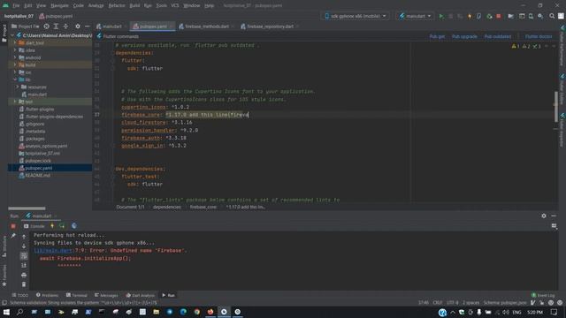Image resolution: width=566 pixels, height=318 pixels.
Task: Click the Flutter attach debugger icon in toolbar
Action: click(479, 16)
